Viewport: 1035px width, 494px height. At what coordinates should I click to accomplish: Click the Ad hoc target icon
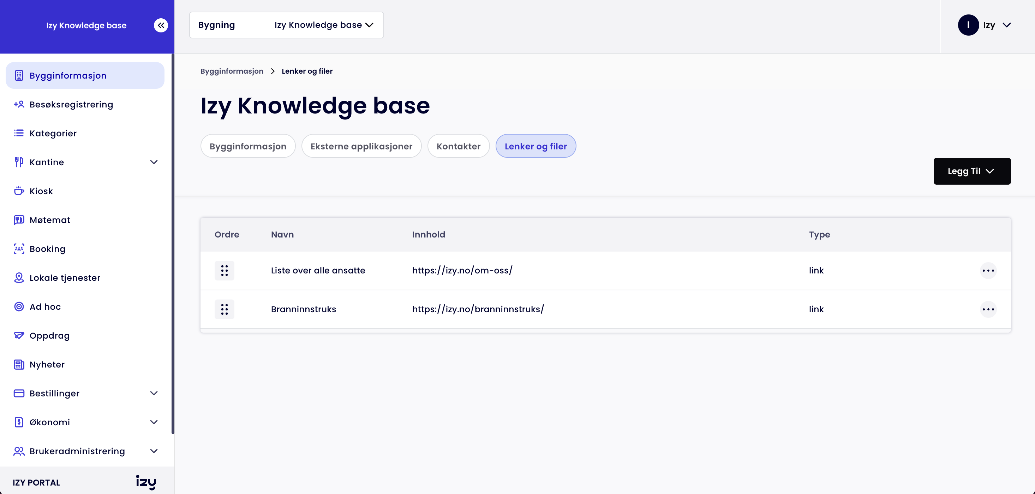(19, 306)
